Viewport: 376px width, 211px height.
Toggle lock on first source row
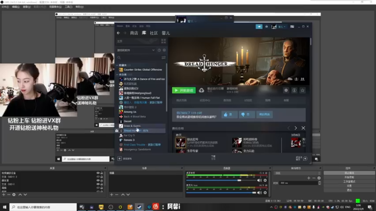(102, 173)
